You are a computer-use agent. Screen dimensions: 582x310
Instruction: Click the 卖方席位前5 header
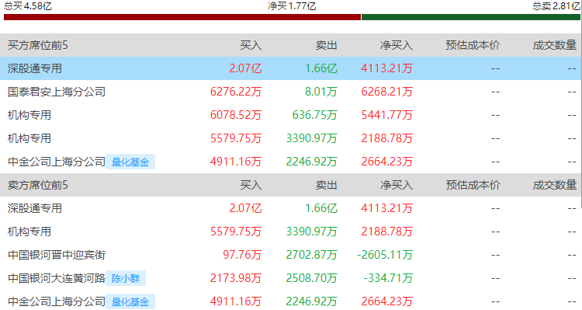(x=38, y=185)
